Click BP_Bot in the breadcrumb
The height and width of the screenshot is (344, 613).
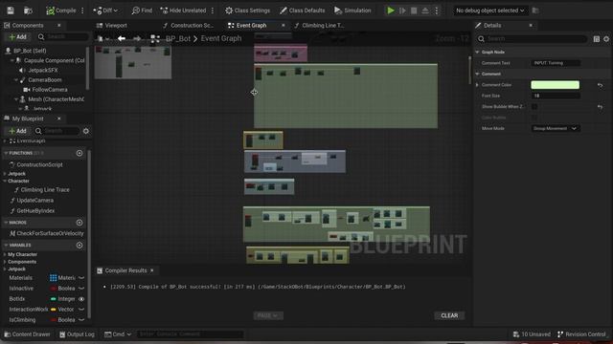[x=178, y=38]
